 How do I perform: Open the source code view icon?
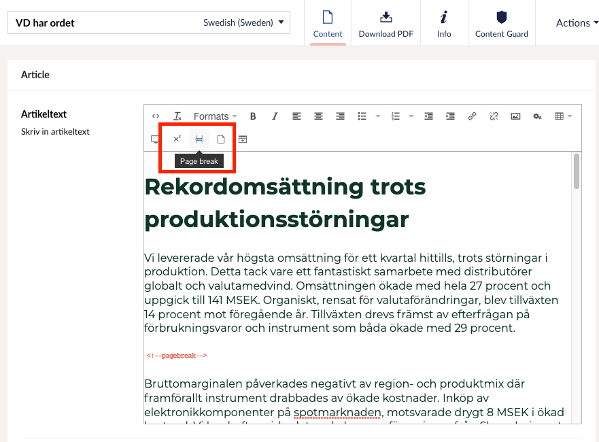[156, 116]
